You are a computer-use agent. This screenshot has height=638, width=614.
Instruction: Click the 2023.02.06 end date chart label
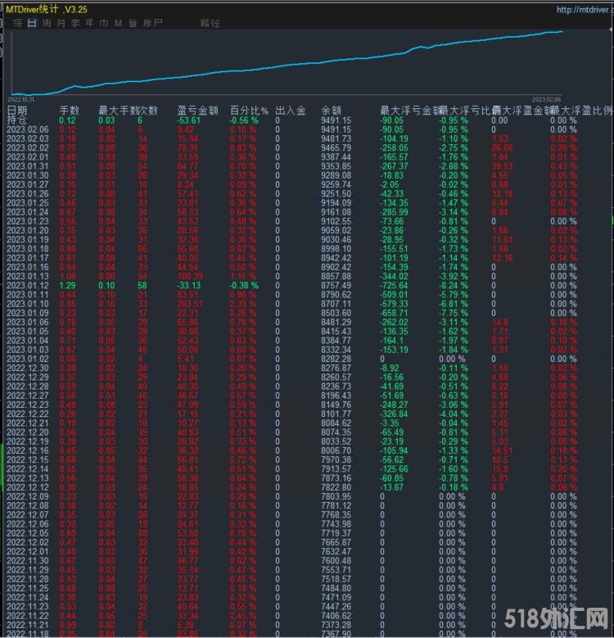click(x=549, y=98)
